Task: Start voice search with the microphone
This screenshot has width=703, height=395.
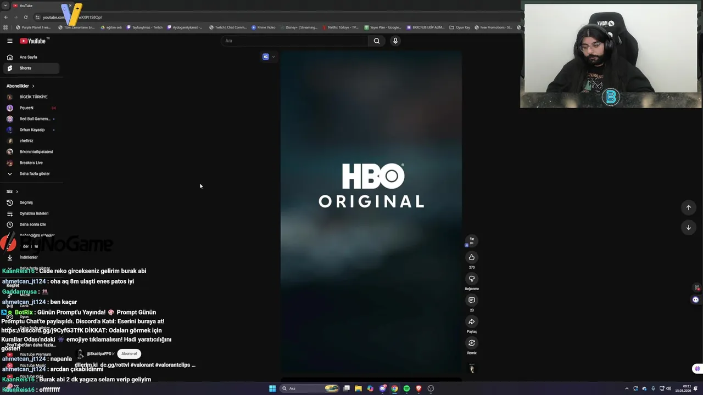Action: click(x=395, y=41)
